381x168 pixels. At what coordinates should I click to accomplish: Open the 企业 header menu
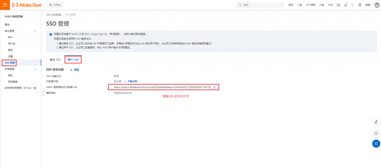click(322, 5)
